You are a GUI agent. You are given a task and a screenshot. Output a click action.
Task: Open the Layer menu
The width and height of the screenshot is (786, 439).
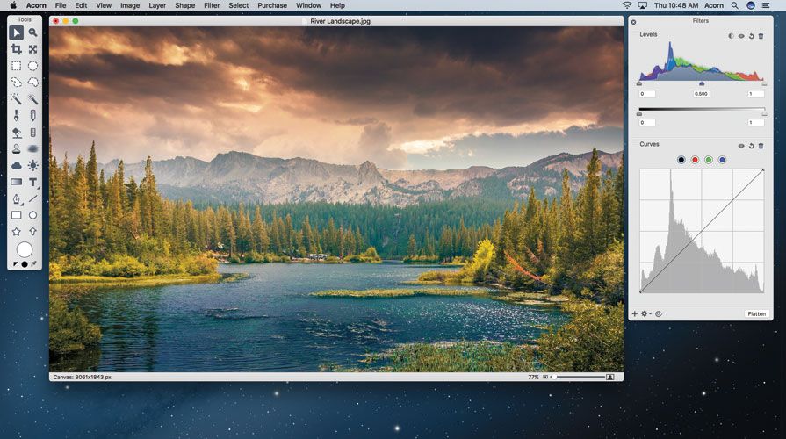pos(157,5)
